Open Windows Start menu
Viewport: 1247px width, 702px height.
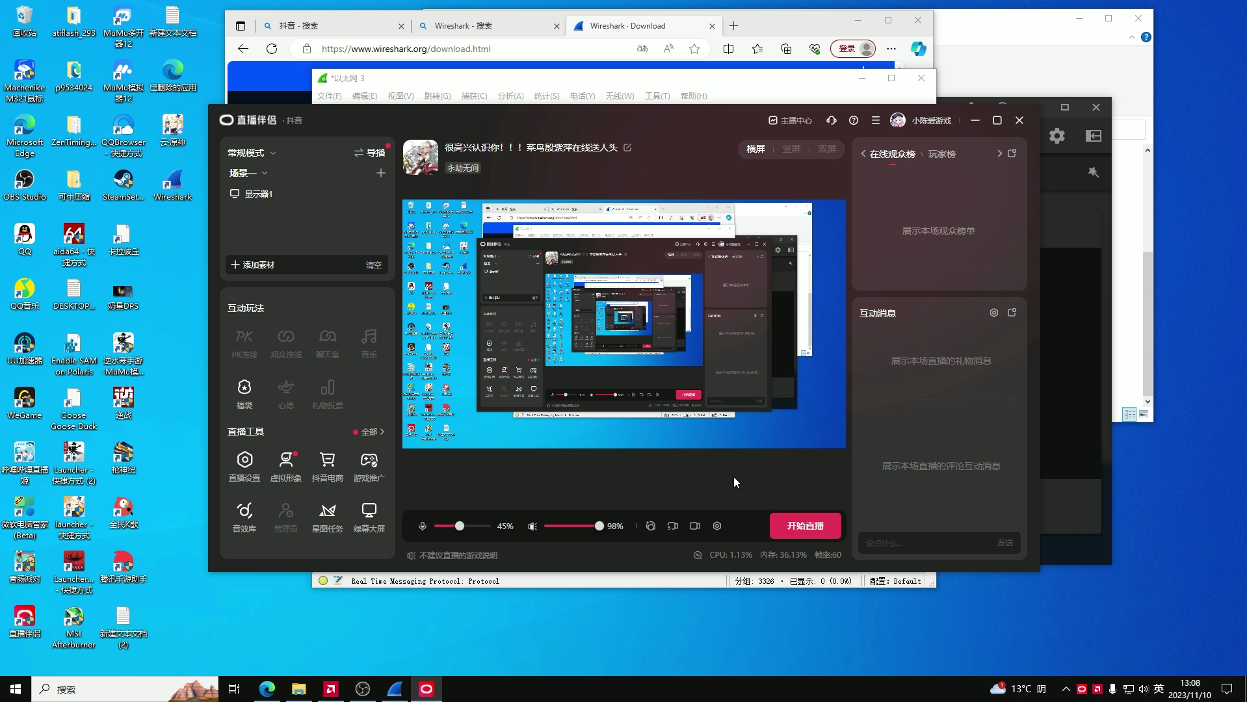(x=16, y=689)
